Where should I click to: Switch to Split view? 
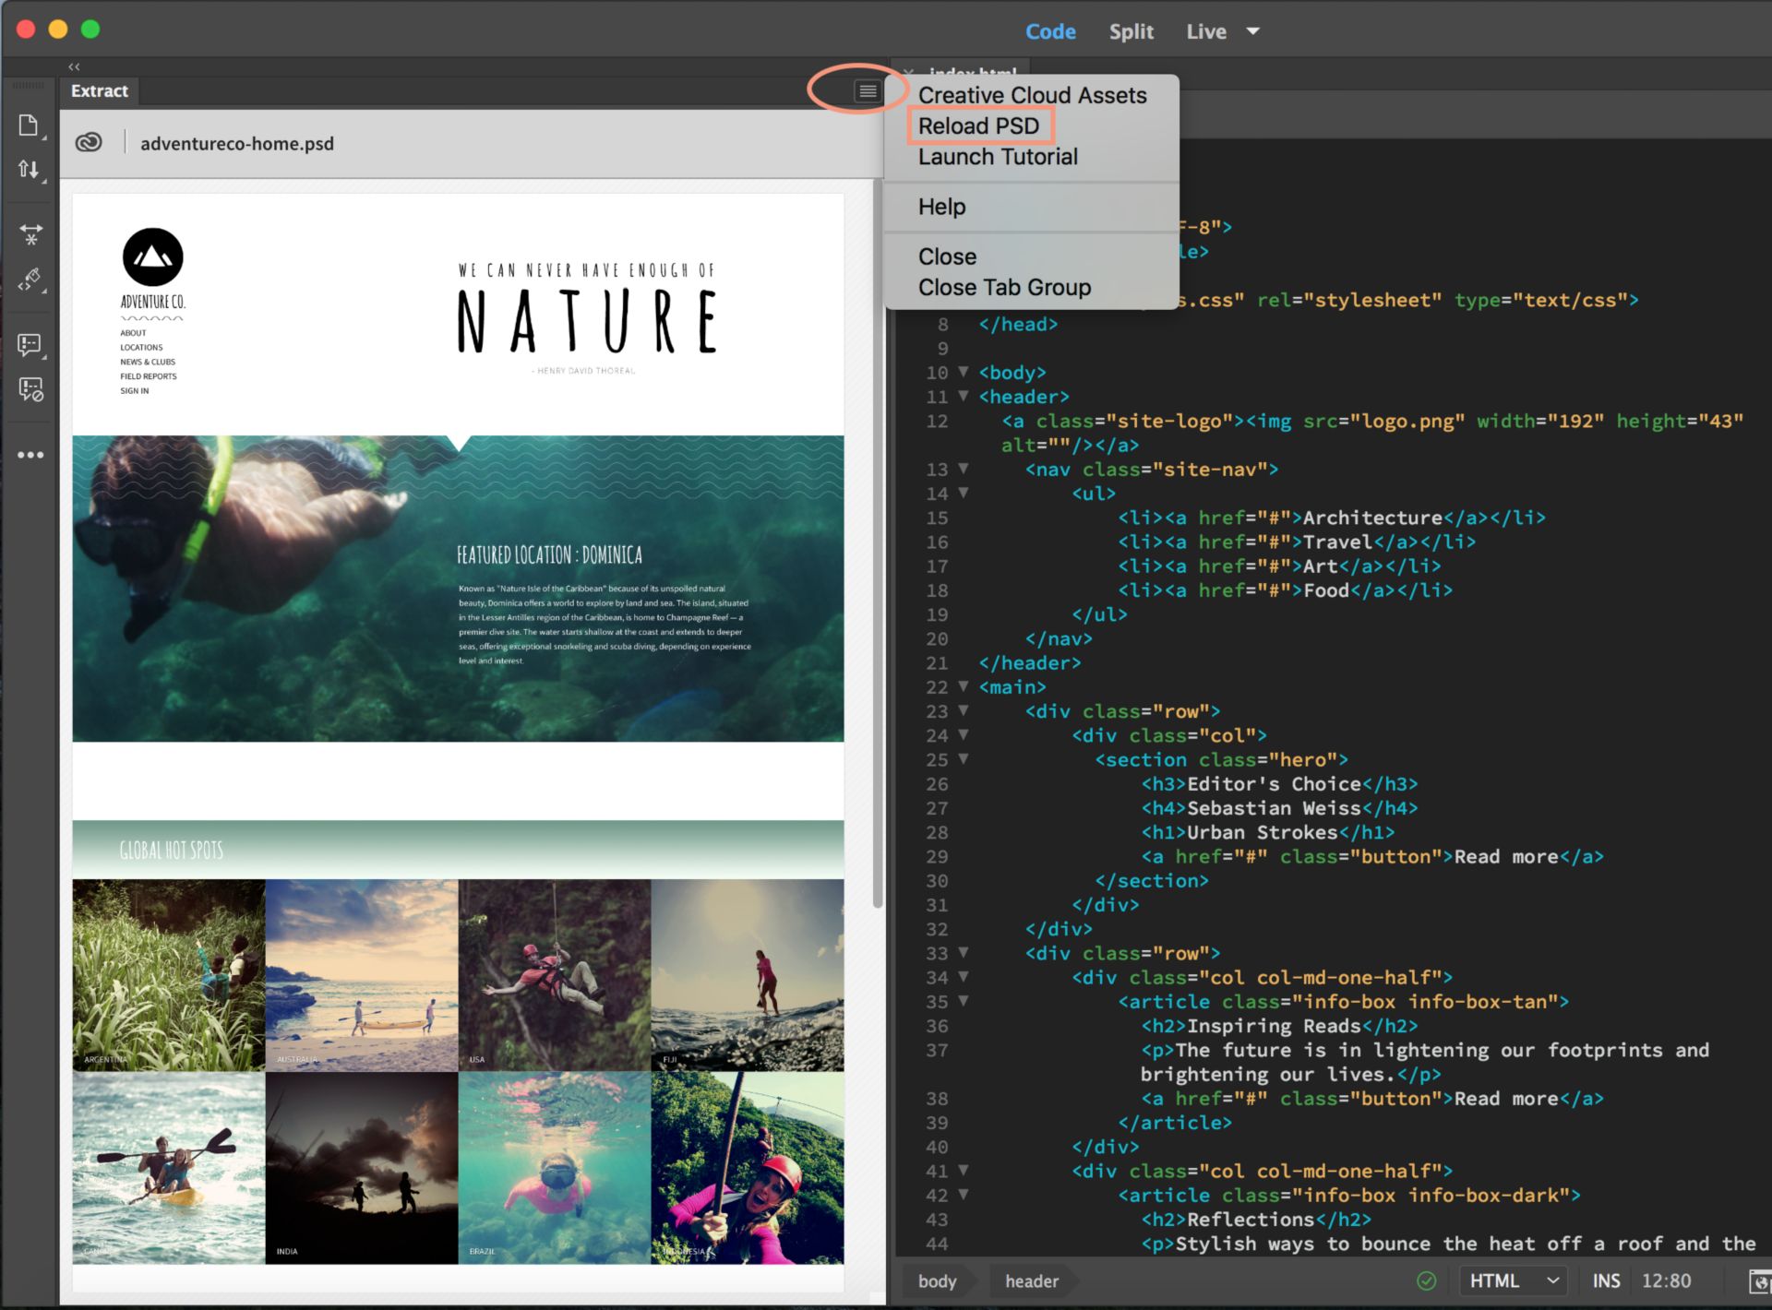1131,31
